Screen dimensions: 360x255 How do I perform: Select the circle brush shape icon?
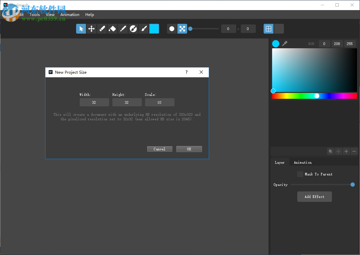tap(172, 29)
